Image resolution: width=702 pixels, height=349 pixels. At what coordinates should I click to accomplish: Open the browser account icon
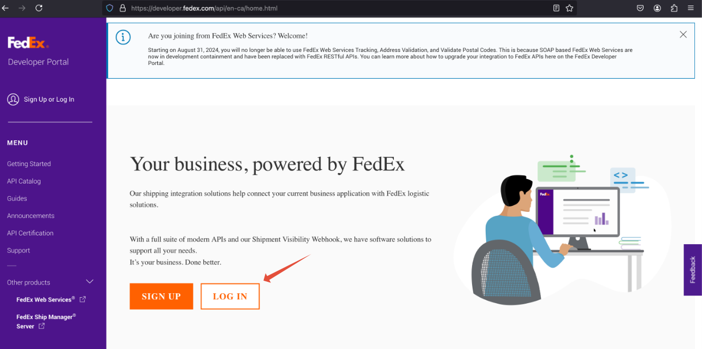pos(657,8)
